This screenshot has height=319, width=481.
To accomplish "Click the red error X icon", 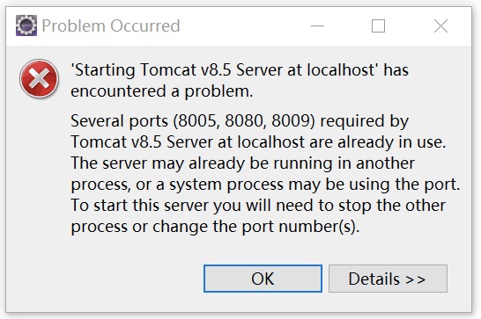I will tap(40, 78).
